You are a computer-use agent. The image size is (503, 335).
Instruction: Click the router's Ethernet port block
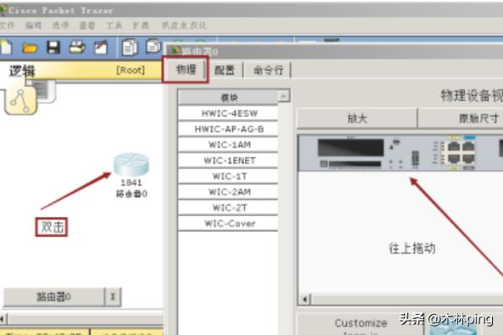[461, 153]
